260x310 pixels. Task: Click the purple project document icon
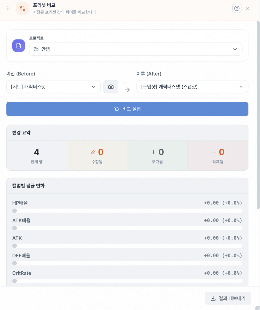(x=19, y=46)
